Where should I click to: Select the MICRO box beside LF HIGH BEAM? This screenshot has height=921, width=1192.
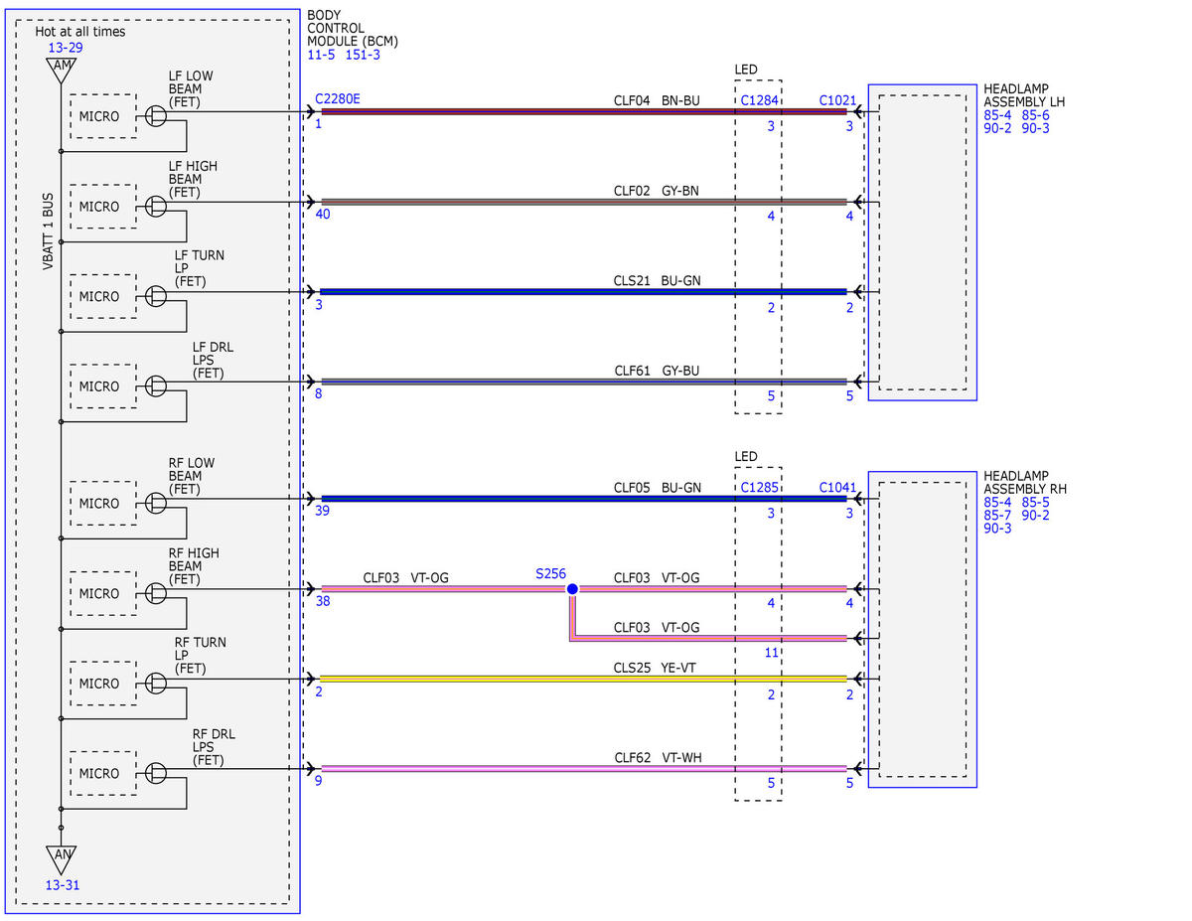102,207
